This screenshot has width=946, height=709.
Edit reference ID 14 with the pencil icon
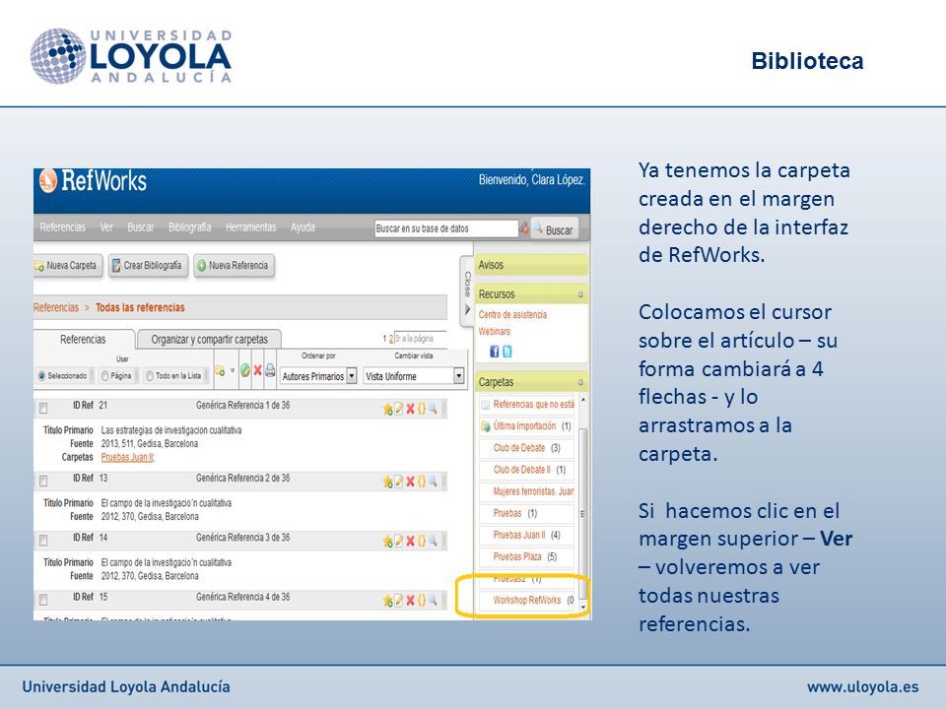[398, 542]
